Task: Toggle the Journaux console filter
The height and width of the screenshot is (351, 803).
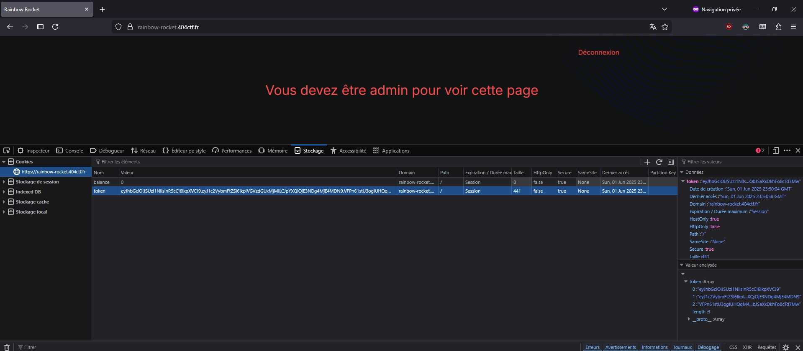Action: [x=682, y=347]
